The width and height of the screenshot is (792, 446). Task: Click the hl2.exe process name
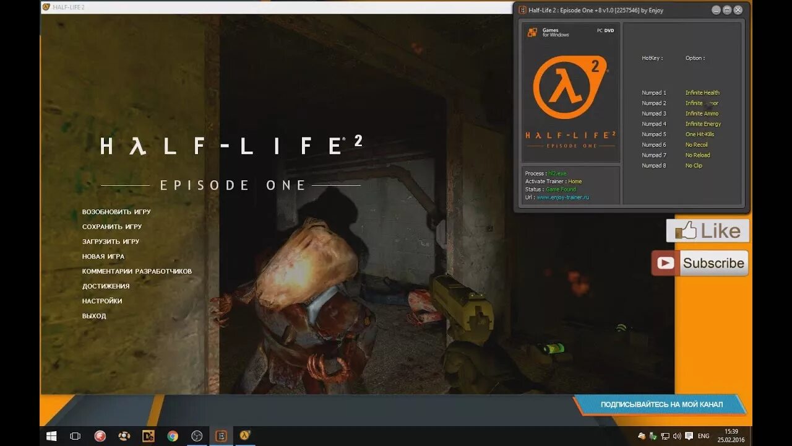[557, 173]
